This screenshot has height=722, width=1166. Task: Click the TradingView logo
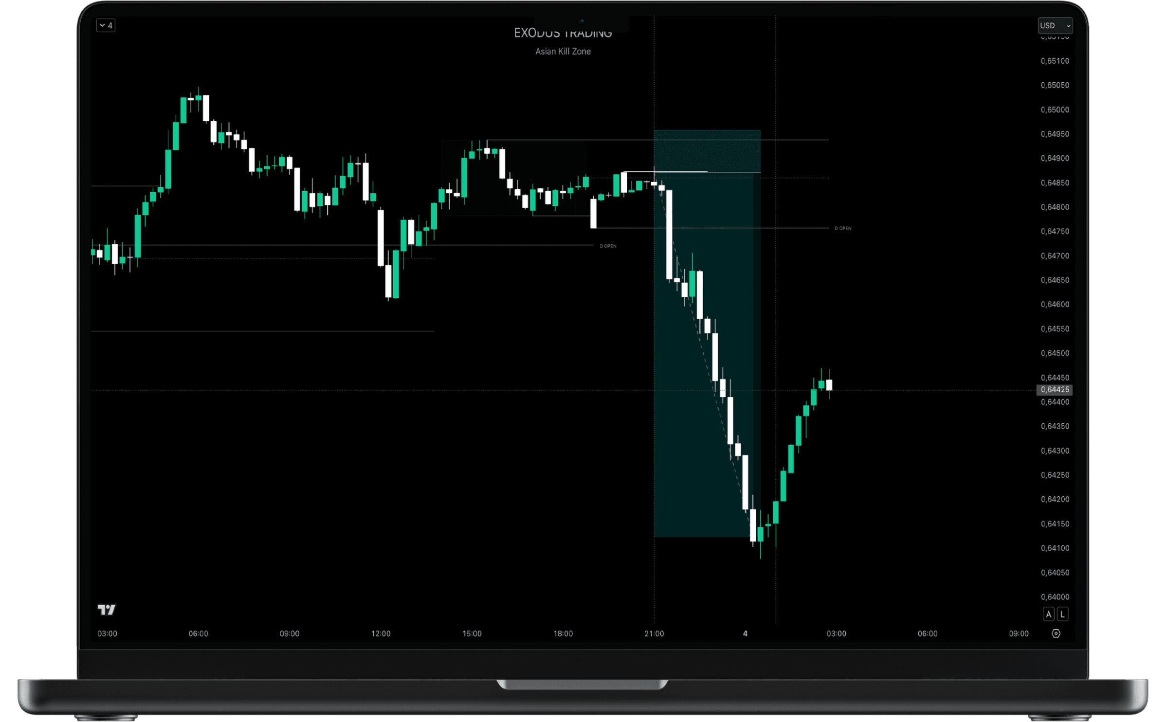click(107, 610)
